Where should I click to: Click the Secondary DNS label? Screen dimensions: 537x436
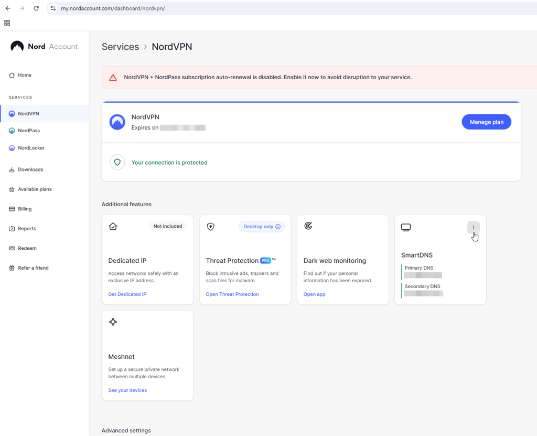click(x=422, y=286)
